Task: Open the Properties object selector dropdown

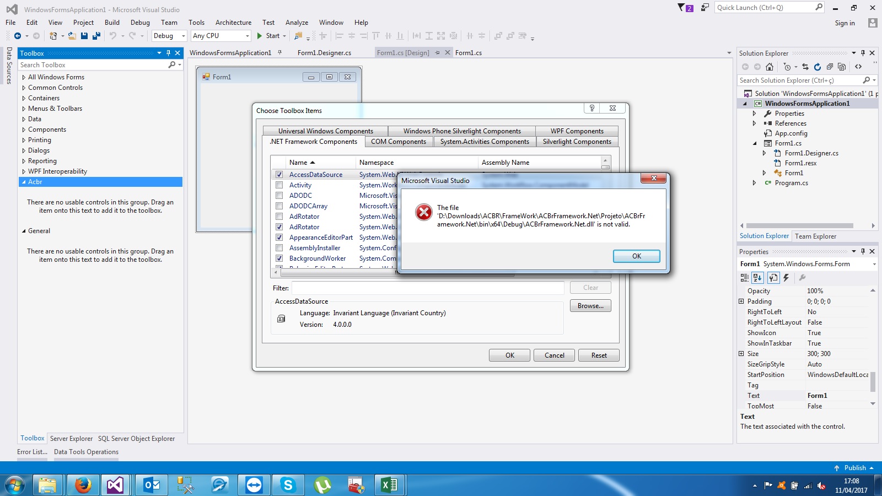Action: [x=874, y=264]
